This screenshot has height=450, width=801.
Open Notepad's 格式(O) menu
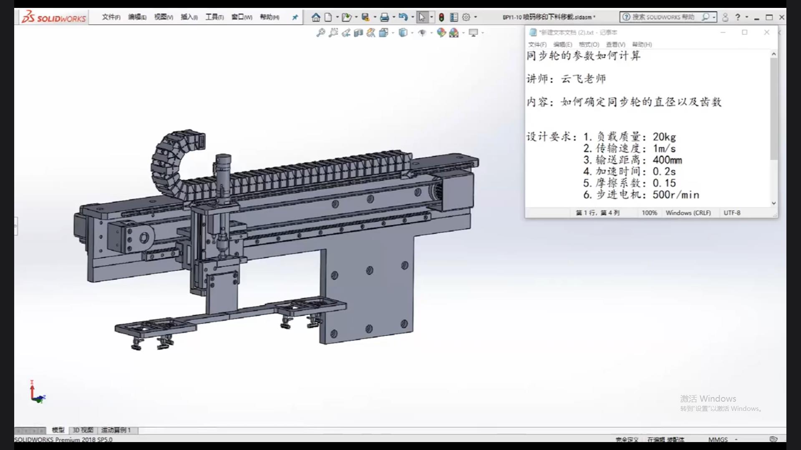[x=589, y=45]
